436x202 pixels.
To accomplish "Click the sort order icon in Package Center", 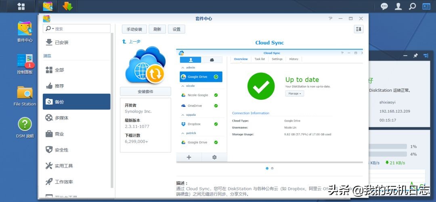I will click(x=359, y=29).
